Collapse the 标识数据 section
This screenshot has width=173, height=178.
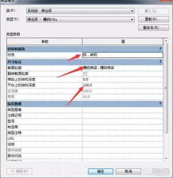pos(160,103)
